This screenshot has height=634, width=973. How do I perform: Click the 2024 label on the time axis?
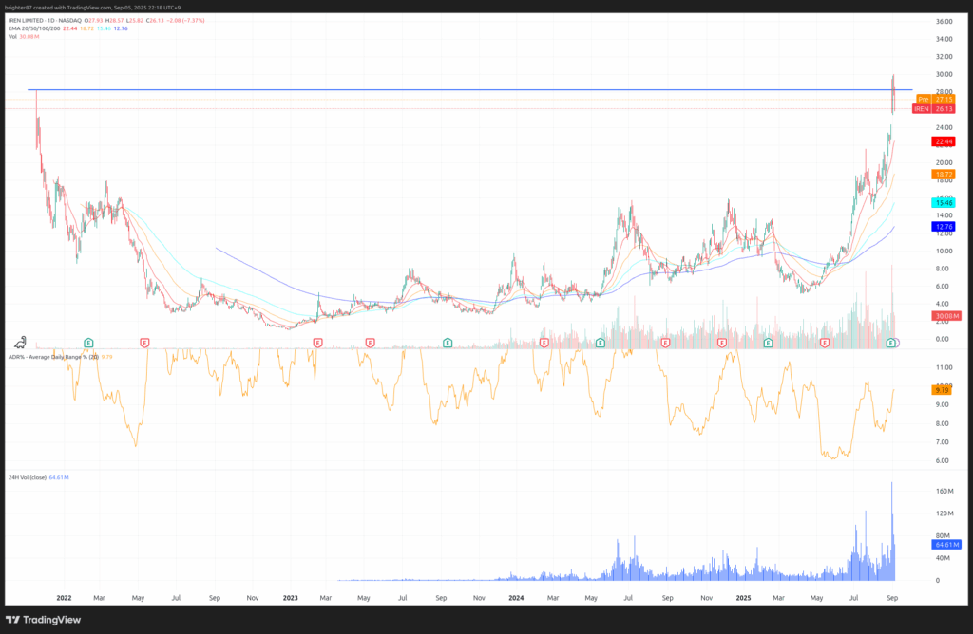(x=516, y=598)
